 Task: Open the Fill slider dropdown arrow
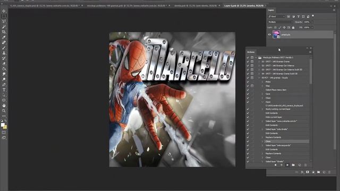pos(312,28)
